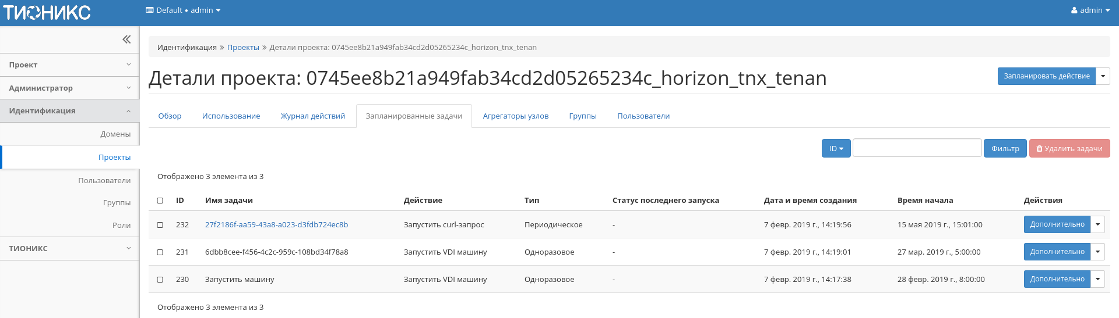Click the filter text input field
1119x318 pixels.
coord(917,148)
